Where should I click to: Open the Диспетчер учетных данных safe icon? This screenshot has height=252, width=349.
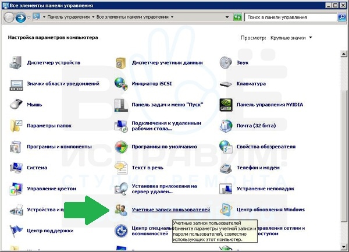[x=121, y=63]
